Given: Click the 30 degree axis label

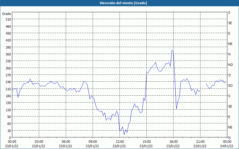Looking at the screenshot, I should click(x=9, y=131).
